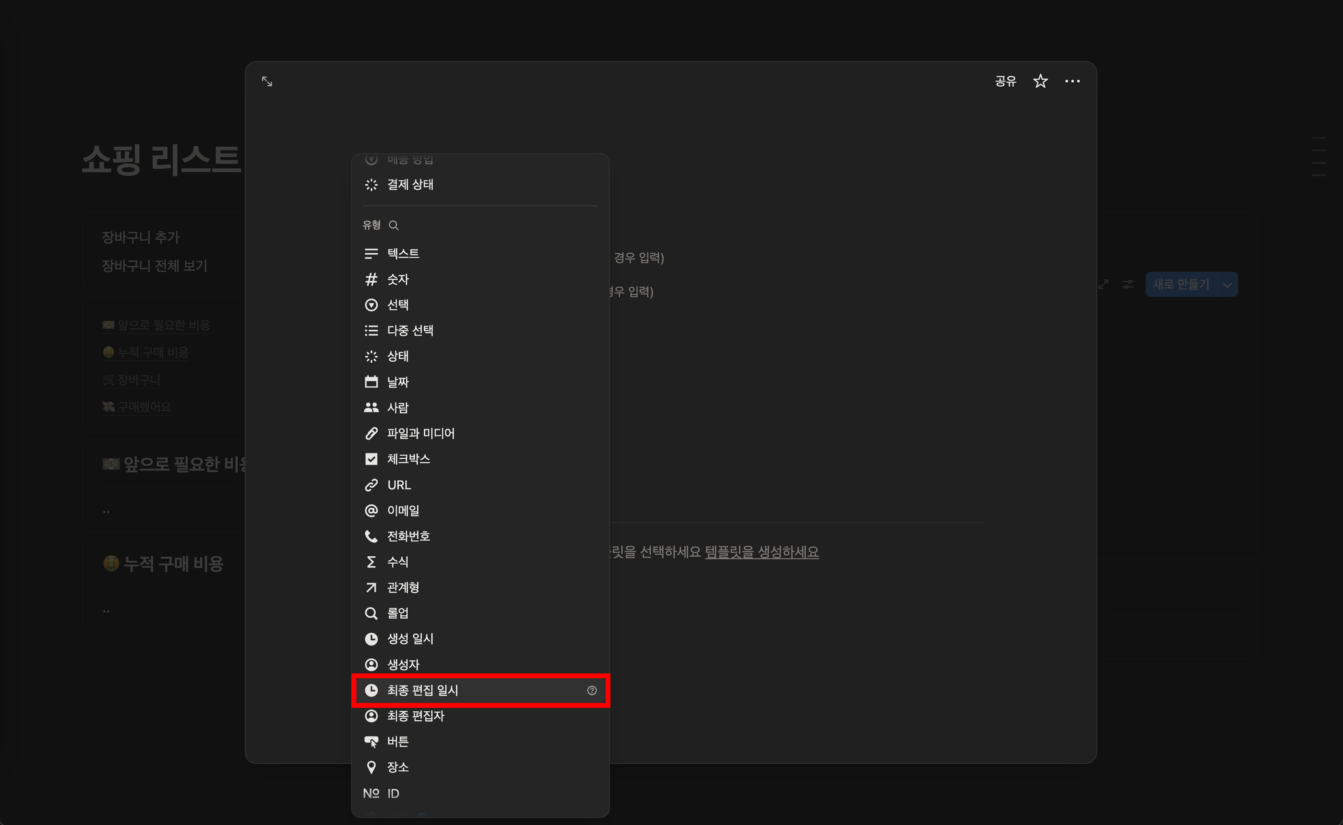Select the 체크박스 property type

tap(408, 459)
